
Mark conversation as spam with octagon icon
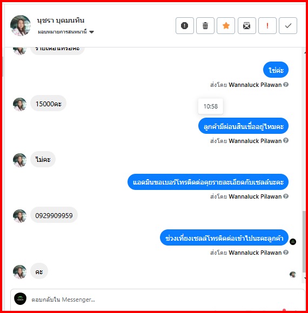coord(184,25)
